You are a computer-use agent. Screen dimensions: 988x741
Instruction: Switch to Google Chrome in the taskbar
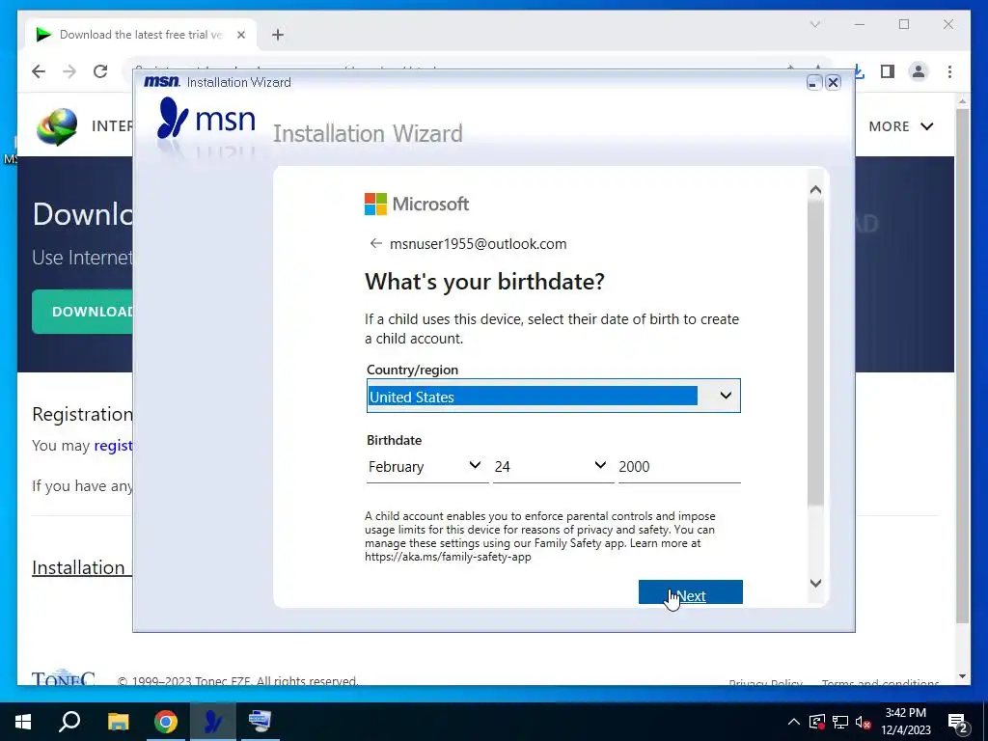point(165,722)
